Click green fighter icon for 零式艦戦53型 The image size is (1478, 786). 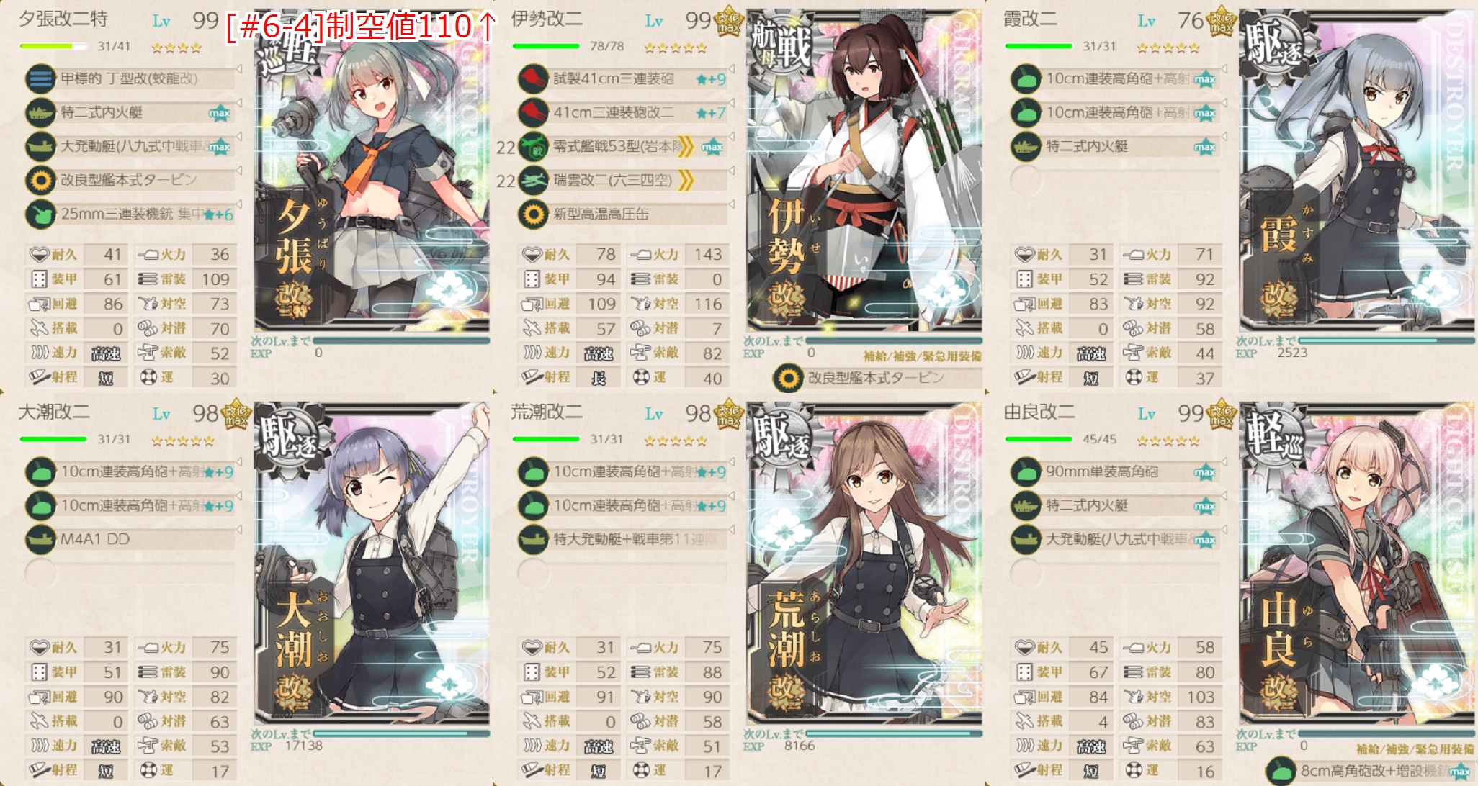click(x=533, y=147)
